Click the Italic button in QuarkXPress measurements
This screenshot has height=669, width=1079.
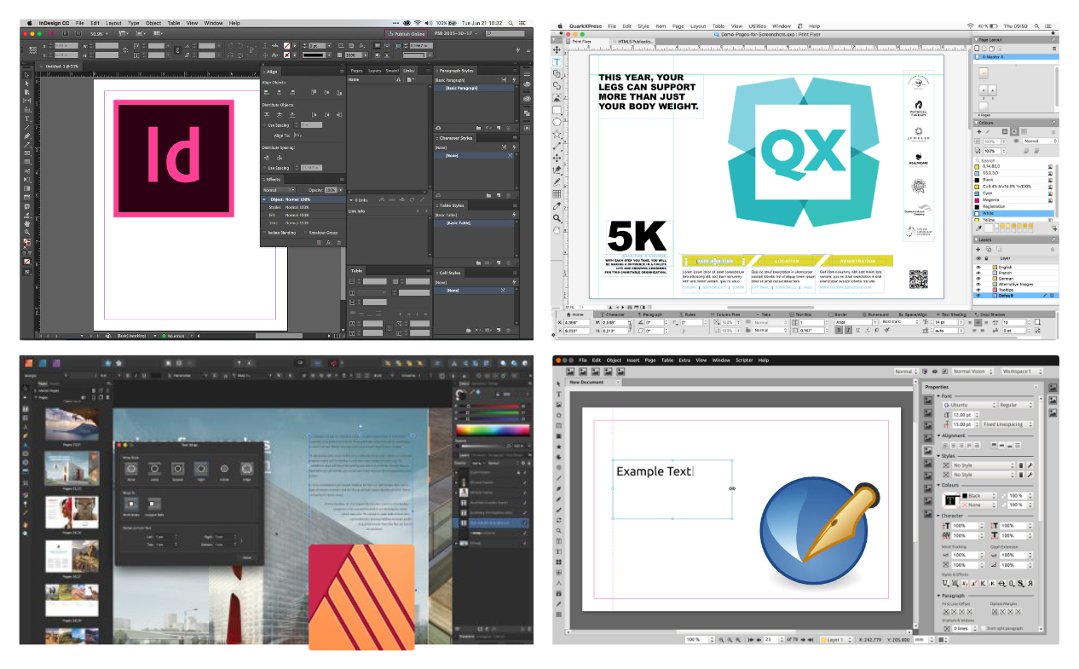(x=848, y=330)
